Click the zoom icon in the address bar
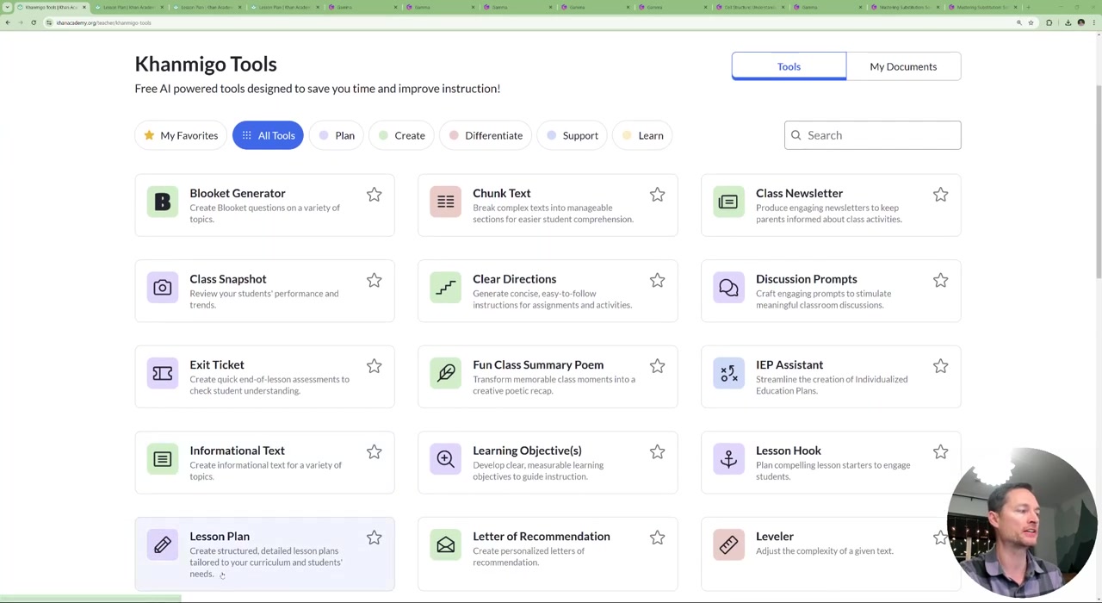Viewport: 1102px width, 603px height. tap(1019, 22)
